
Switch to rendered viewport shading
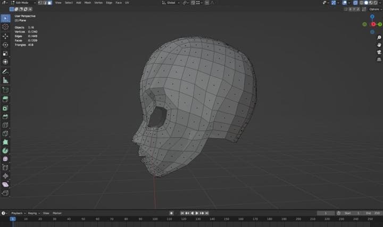click(376, 3)
